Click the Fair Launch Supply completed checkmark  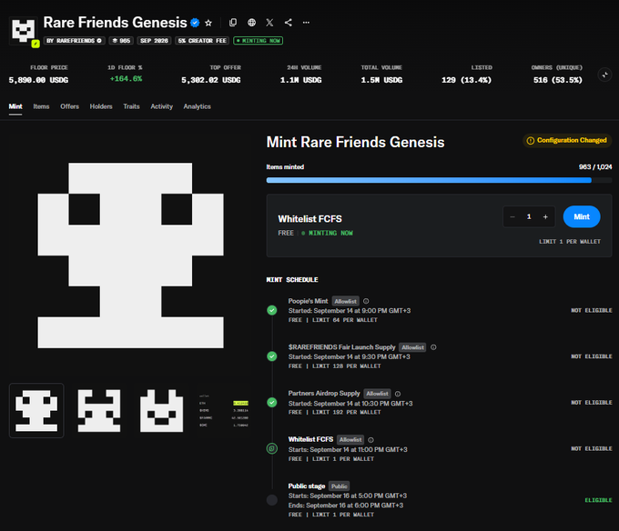click(272, 356)
